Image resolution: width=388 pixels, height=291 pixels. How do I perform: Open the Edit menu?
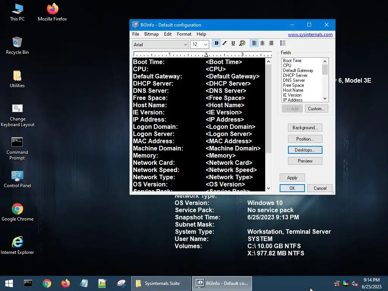point(168,34)
